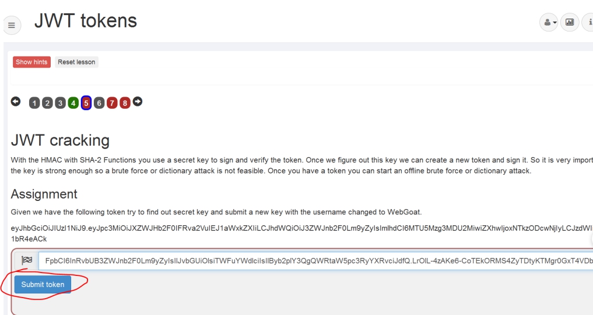593x315 pixels.
Task: Click the token text starting eyJhbGciOiJIUzI1NiJ9
Action: click(302, 228)
